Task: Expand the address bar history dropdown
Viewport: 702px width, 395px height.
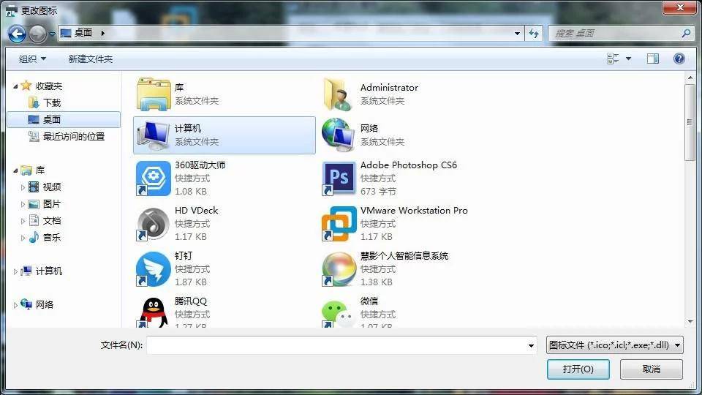Action: (517, 34)
